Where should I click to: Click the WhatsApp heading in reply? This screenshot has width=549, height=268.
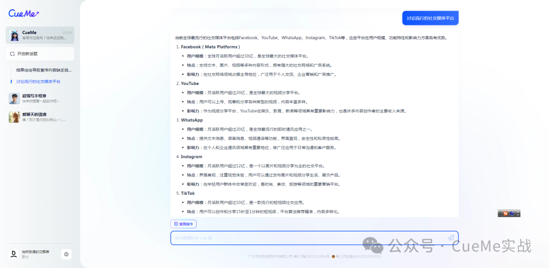tap(192, 120)
